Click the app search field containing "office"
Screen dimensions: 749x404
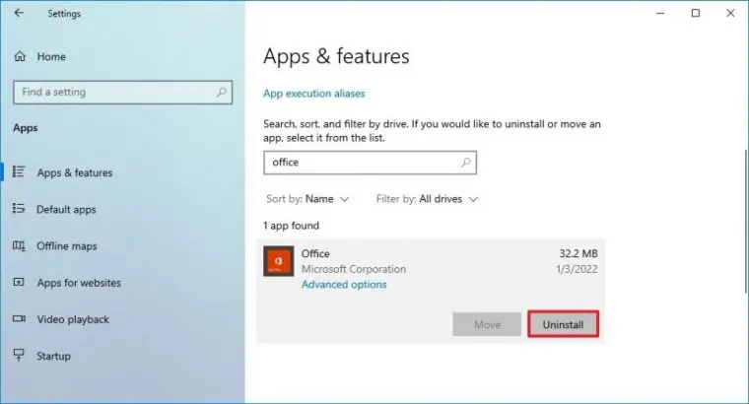[360, 163]
